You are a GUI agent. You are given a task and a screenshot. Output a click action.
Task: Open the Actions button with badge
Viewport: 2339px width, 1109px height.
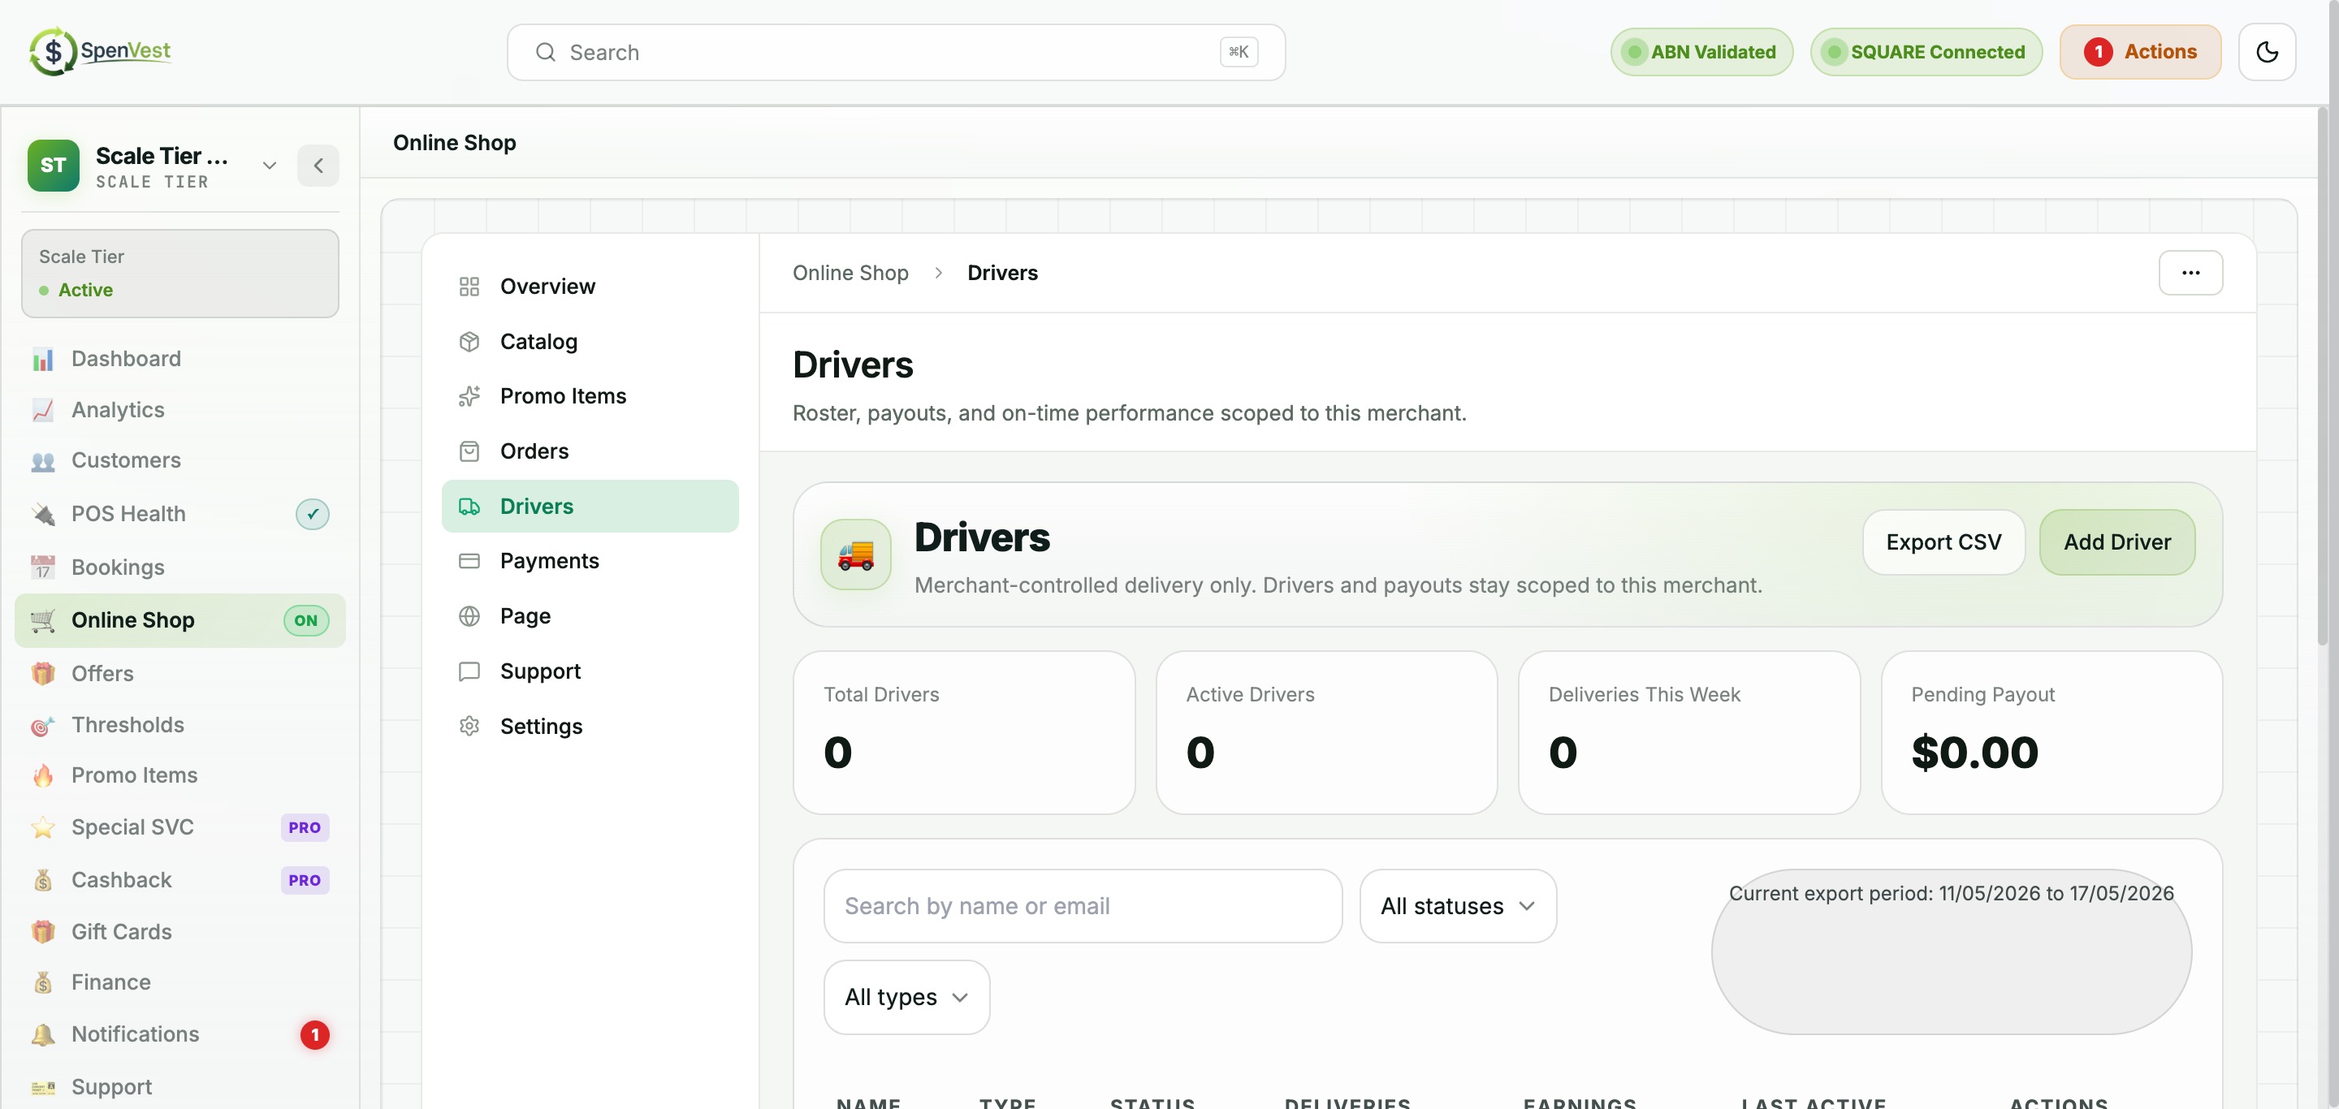(2139, 53)
